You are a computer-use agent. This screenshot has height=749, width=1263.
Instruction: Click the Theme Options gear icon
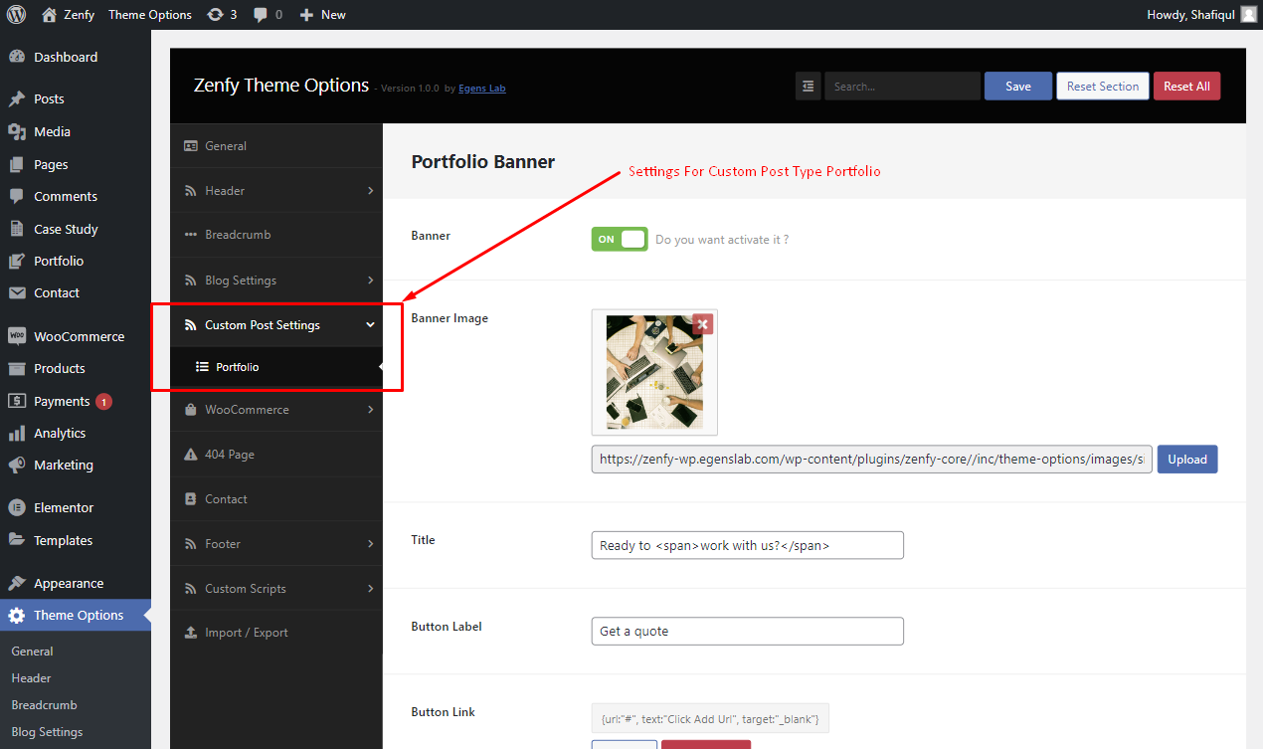17,616
